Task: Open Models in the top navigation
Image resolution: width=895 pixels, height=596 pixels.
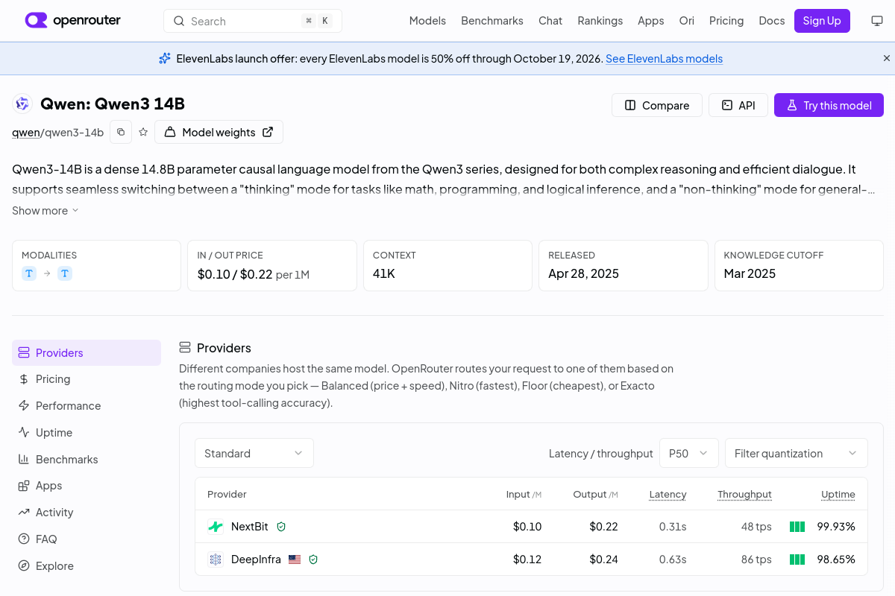Action: coord(427,21)
